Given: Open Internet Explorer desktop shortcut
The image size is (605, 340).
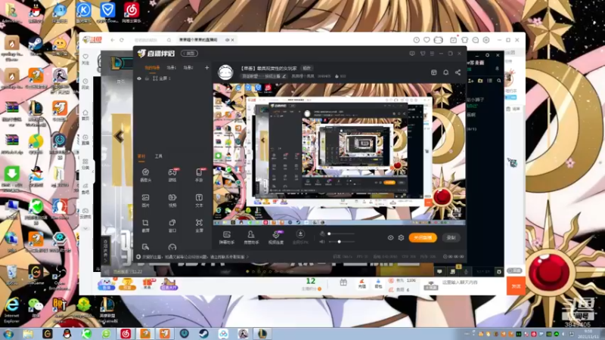Looking at the screenshot, I should (x=11, y=311).
